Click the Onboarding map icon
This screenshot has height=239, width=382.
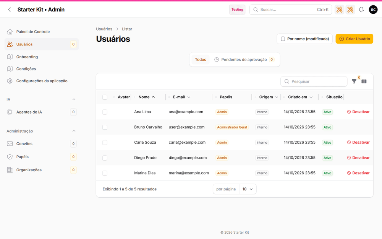pos(10,57)
